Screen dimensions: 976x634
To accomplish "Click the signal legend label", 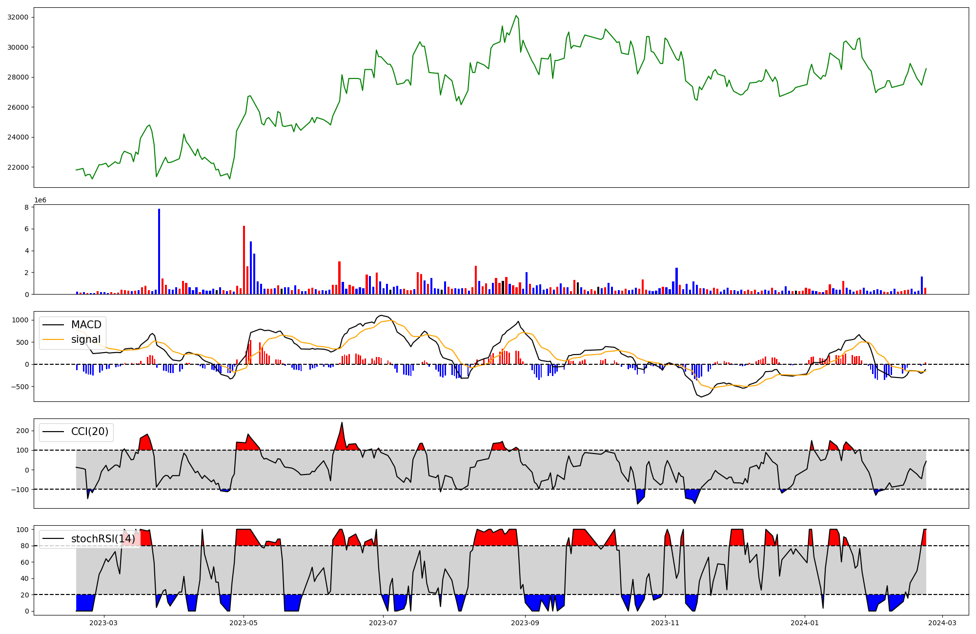I will coord(86,339).
